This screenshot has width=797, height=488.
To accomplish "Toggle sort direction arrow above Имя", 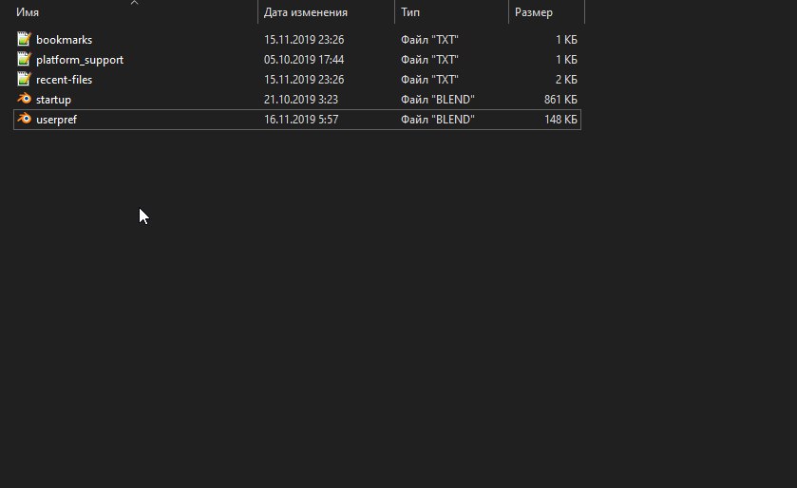I will tap(134, 3).
